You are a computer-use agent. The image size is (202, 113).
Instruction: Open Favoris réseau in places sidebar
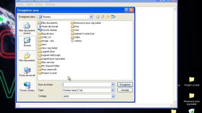pos(27,87)
